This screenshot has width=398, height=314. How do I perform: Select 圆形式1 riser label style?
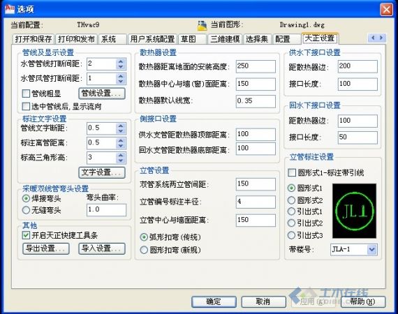coord(291,188)
